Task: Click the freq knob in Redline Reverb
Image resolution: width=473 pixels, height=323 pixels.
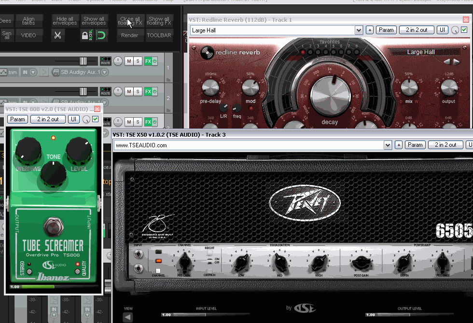Action: pyautogui.click(x=236, y=108)
